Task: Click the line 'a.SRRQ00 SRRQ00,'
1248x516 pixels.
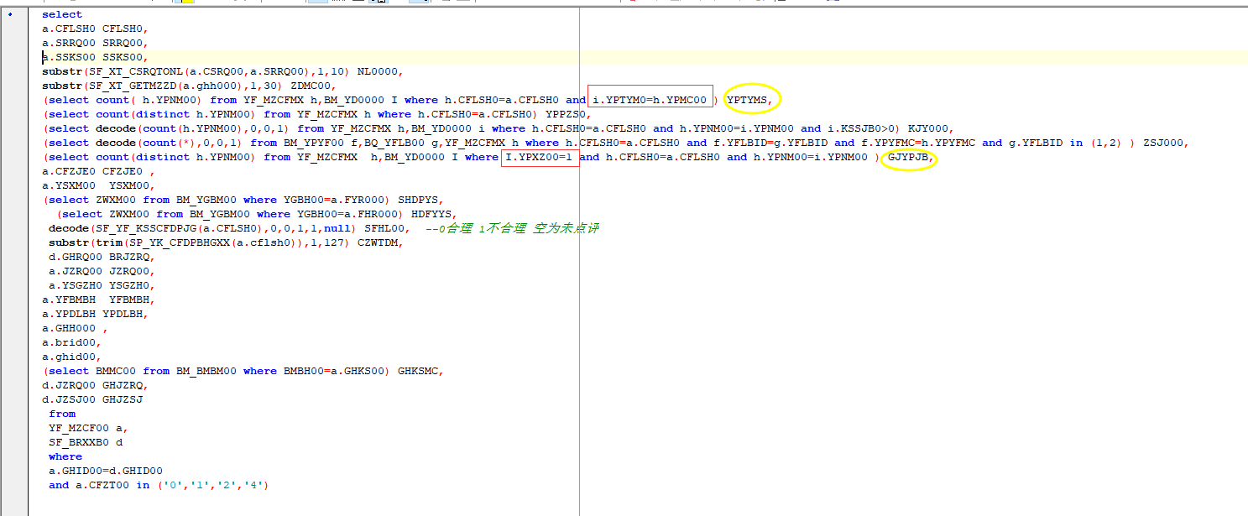Action: point(95,43)
